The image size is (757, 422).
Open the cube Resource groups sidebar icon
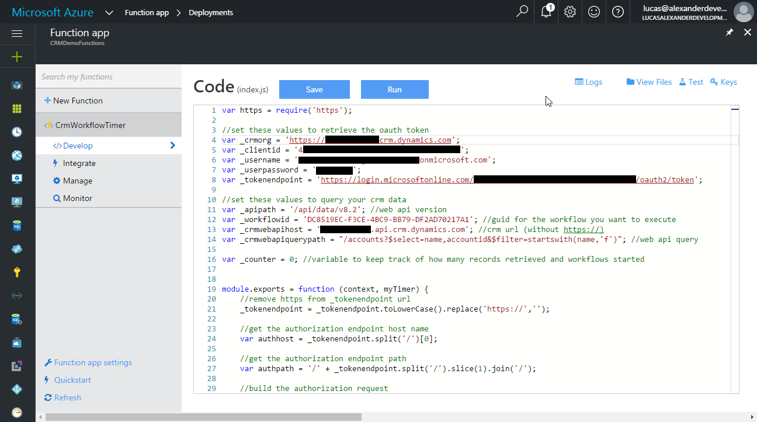point(17,85)
